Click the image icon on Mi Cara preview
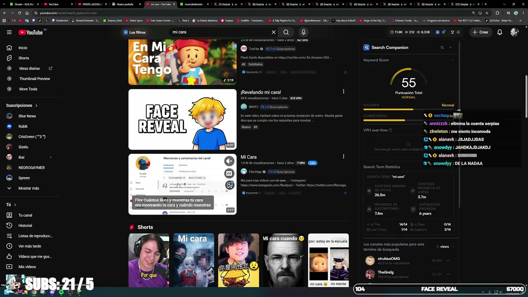The image size is (528, 297). click(229, 186)
